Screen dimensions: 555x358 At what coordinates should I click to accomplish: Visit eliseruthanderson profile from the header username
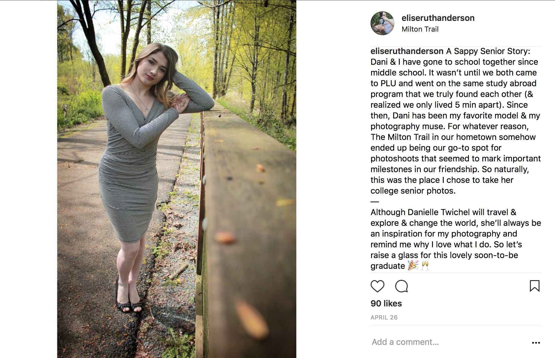click(438, 18)
